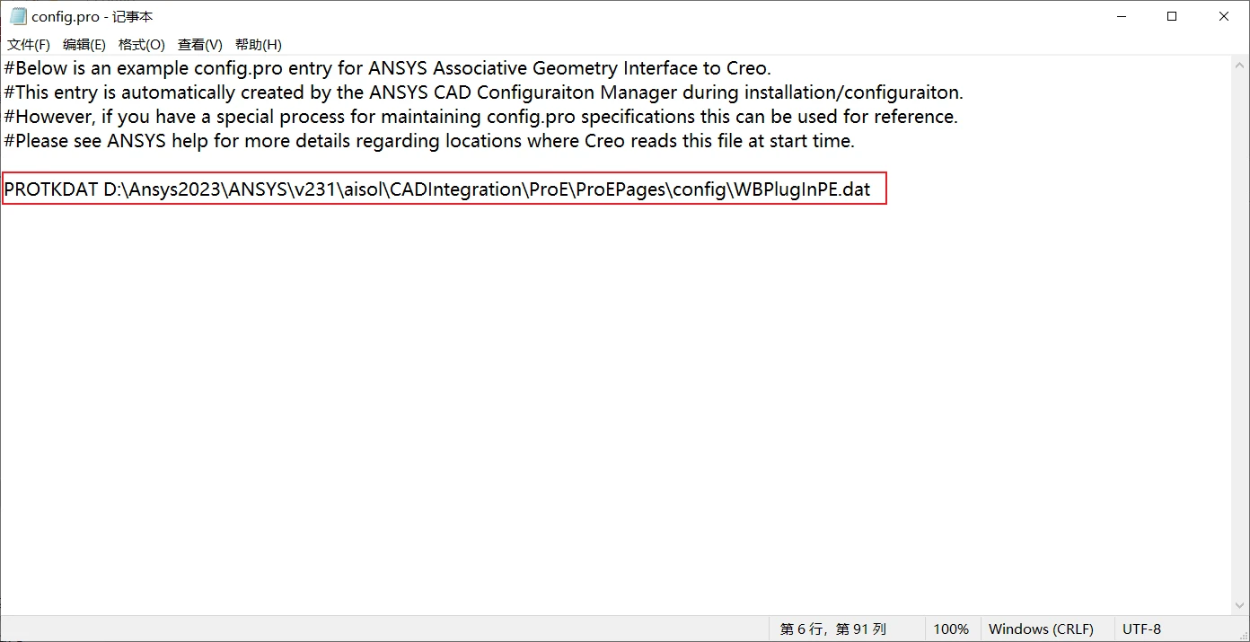Open the 编辑(E) menu
This screenshot has width=1250, height=642.
(84, 45)
